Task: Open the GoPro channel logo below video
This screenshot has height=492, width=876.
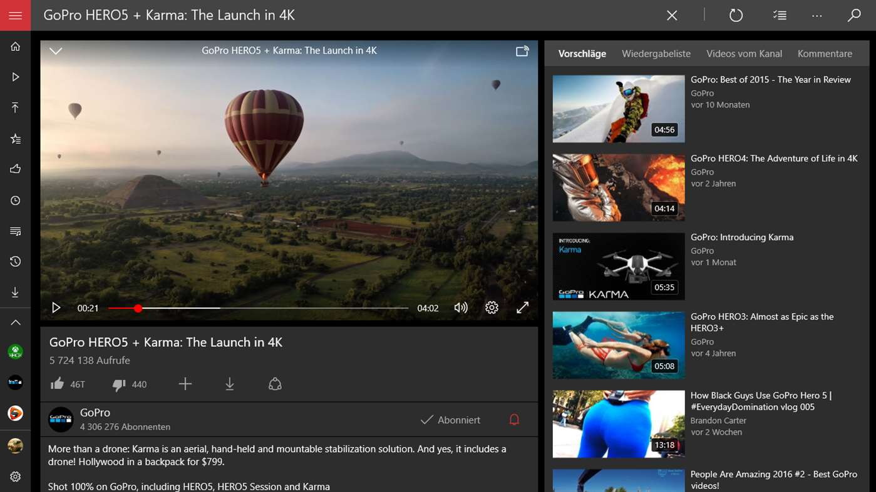Action: [61, 419]
